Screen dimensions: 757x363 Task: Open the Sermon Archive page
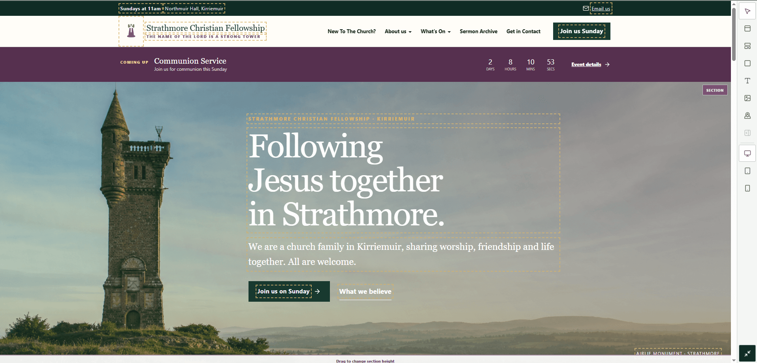tap(478, 31)
